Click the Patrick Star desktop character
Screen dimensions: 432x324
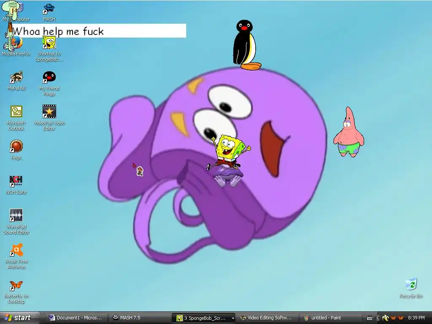(349, 132)
